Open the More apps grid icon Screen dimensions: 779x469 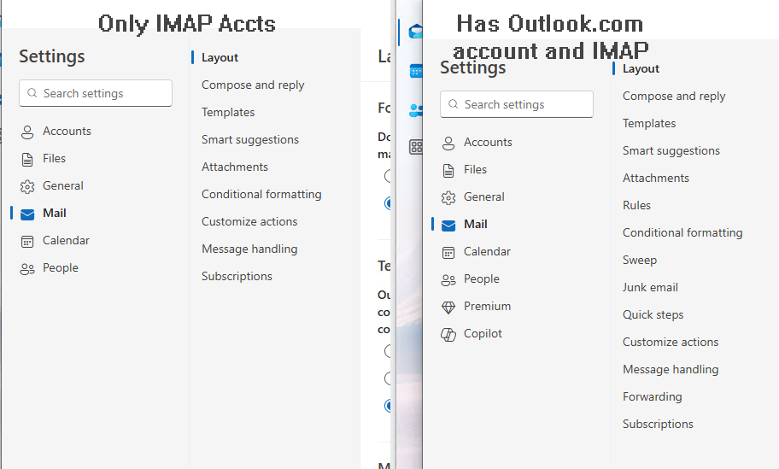pyautogui.click(x=415, y=147)
